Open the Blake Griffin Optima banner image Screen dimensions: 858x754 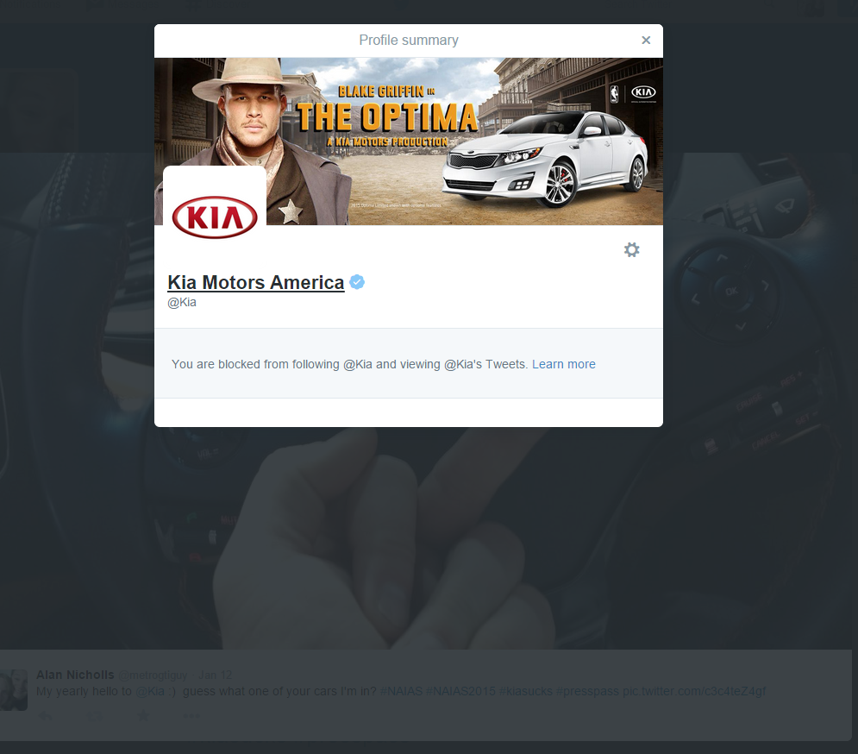[409, 141]
